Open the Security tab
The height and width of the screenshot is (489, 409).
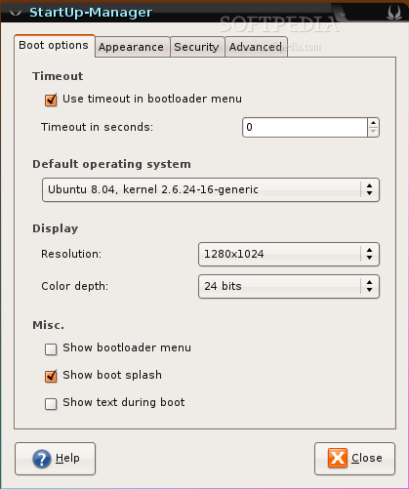tap(197, 47)
